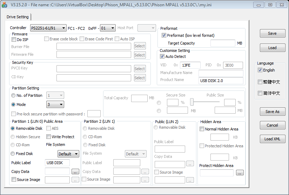
Task: Expand the 0xFF 01 dropdown
Action: click(x=108, y=28)
